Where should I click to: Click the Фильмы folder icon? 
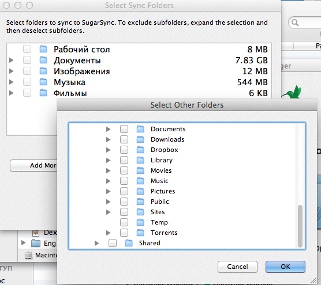pos(43,93)
